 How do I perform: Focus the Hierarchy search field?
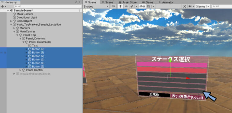[48, 7]
